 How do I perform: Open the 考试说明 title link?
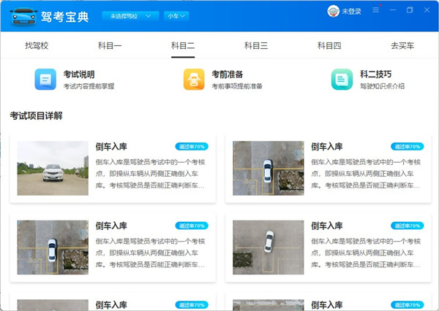coord(79,74)
